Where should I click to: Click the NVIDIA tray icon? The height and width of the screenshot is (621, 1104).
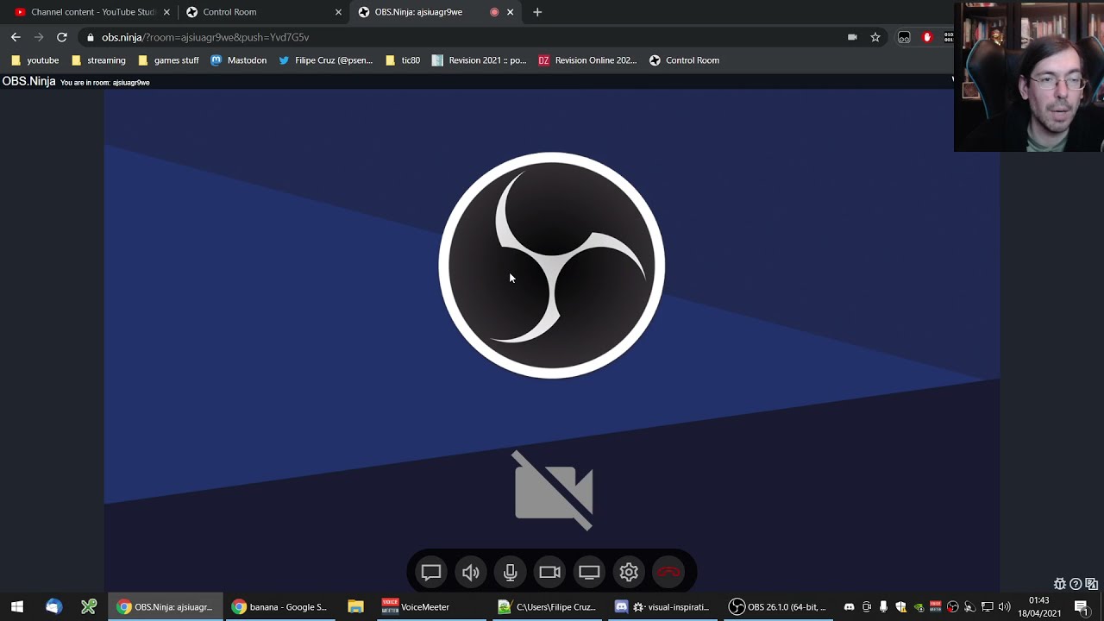919,607
